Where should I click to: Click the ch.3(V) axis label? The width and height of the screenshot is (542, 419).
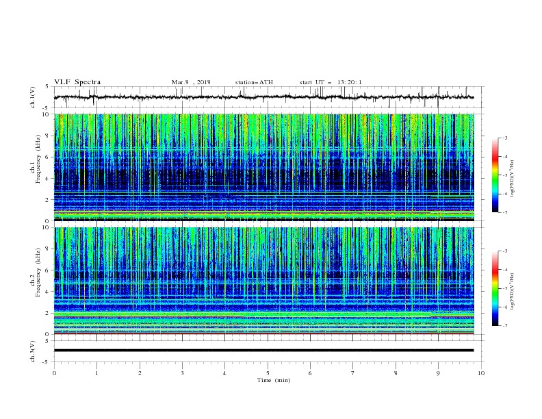(x=33, y=351)
